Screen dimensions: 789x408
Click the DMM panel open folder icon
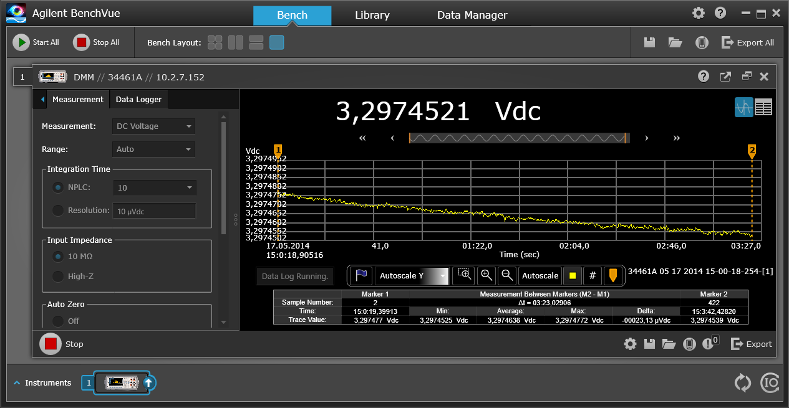coord(669,344)
